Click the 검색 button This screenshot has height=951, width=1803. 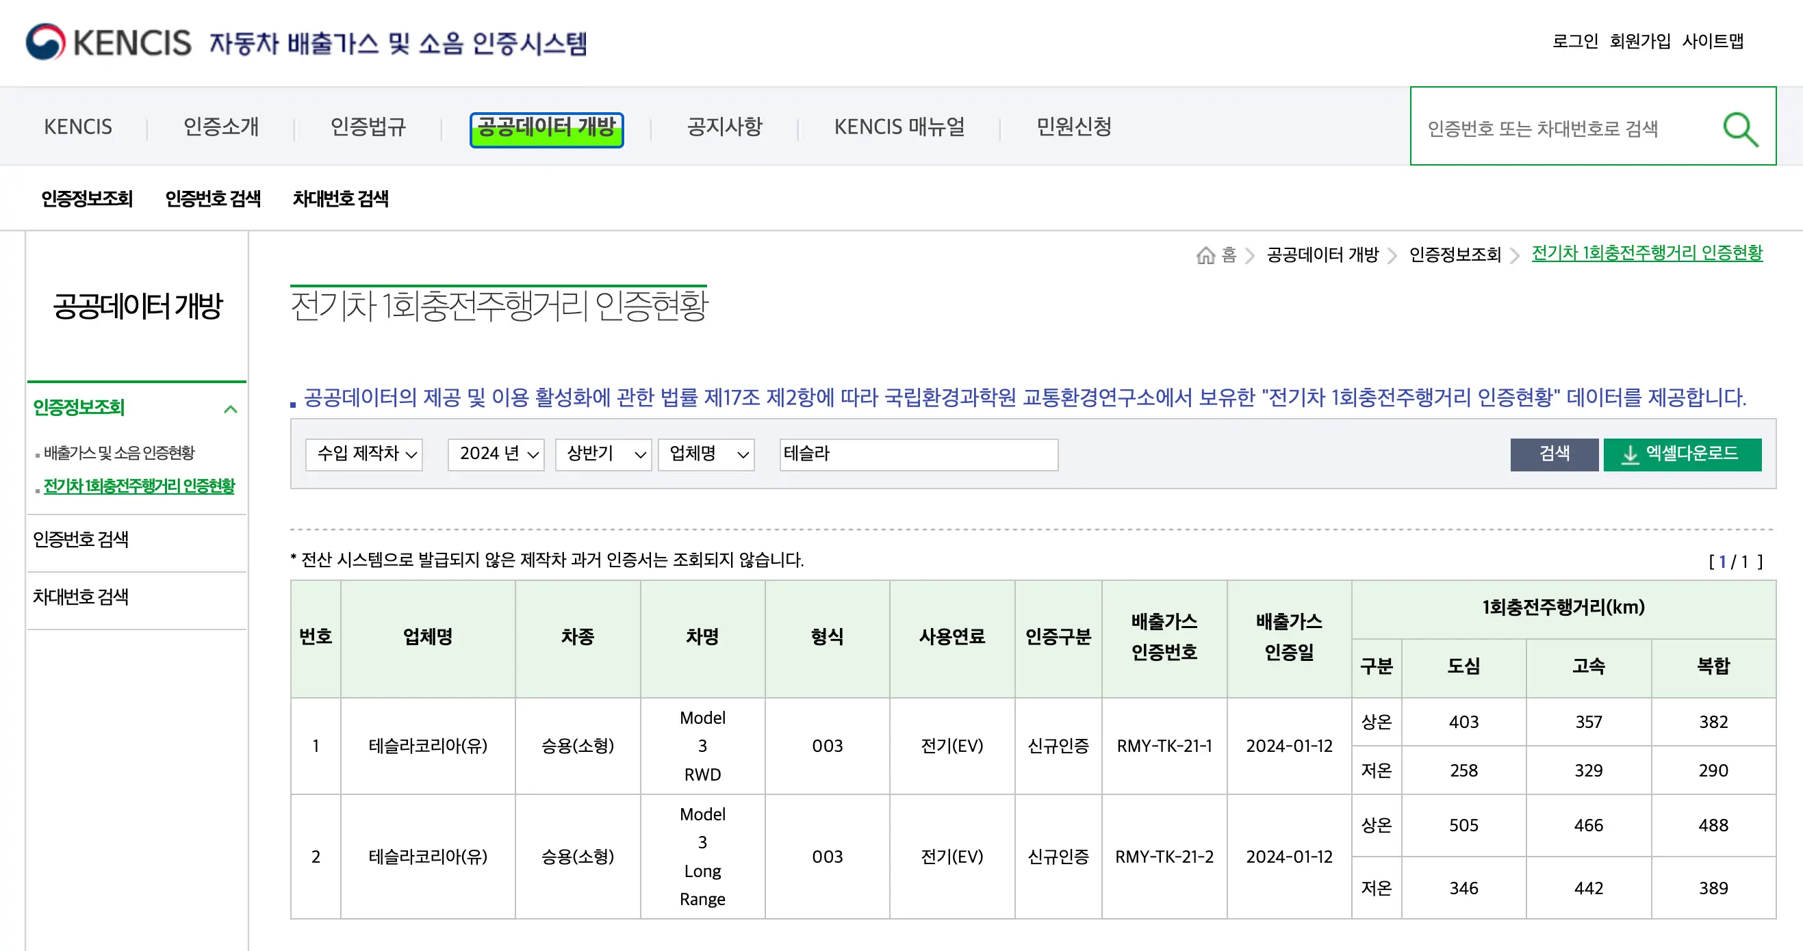click(x=1554, y=454)
